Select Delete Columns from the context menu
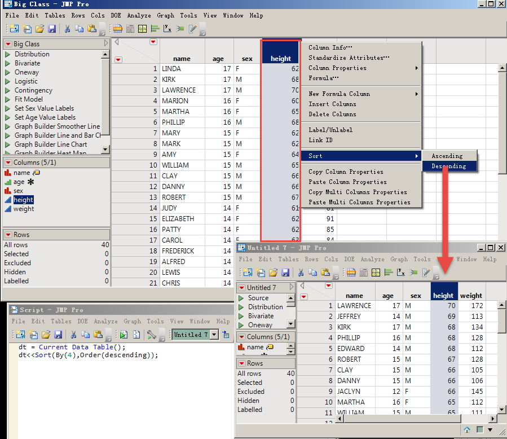Viewport: 507px width, 439px height. click(x=332, y=114)
